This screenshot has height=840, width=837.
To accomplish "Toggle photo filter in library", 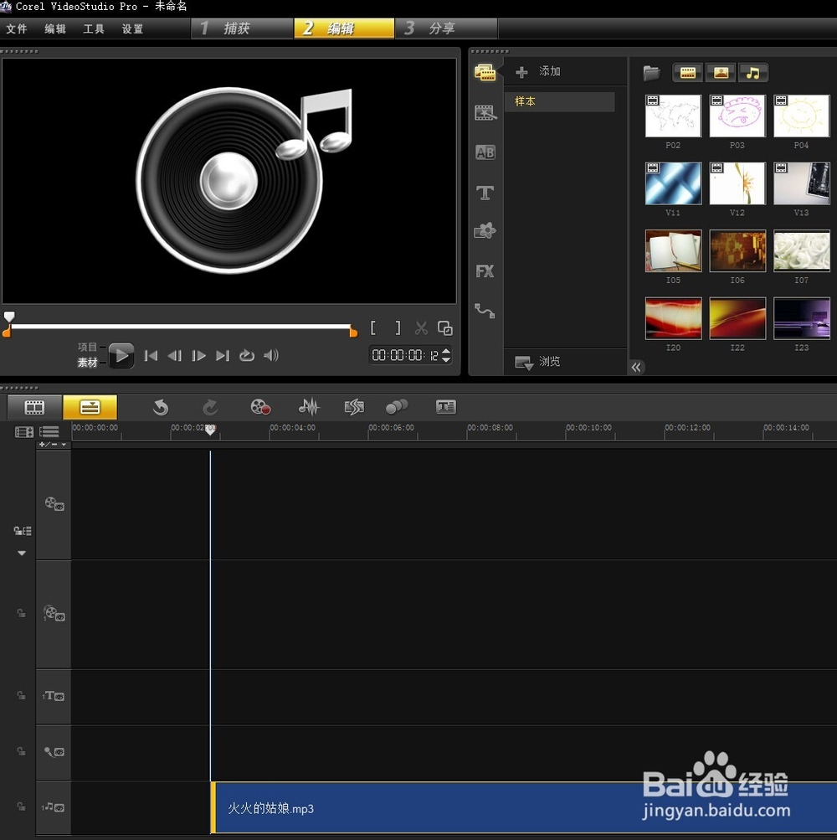I will [721, 73].
